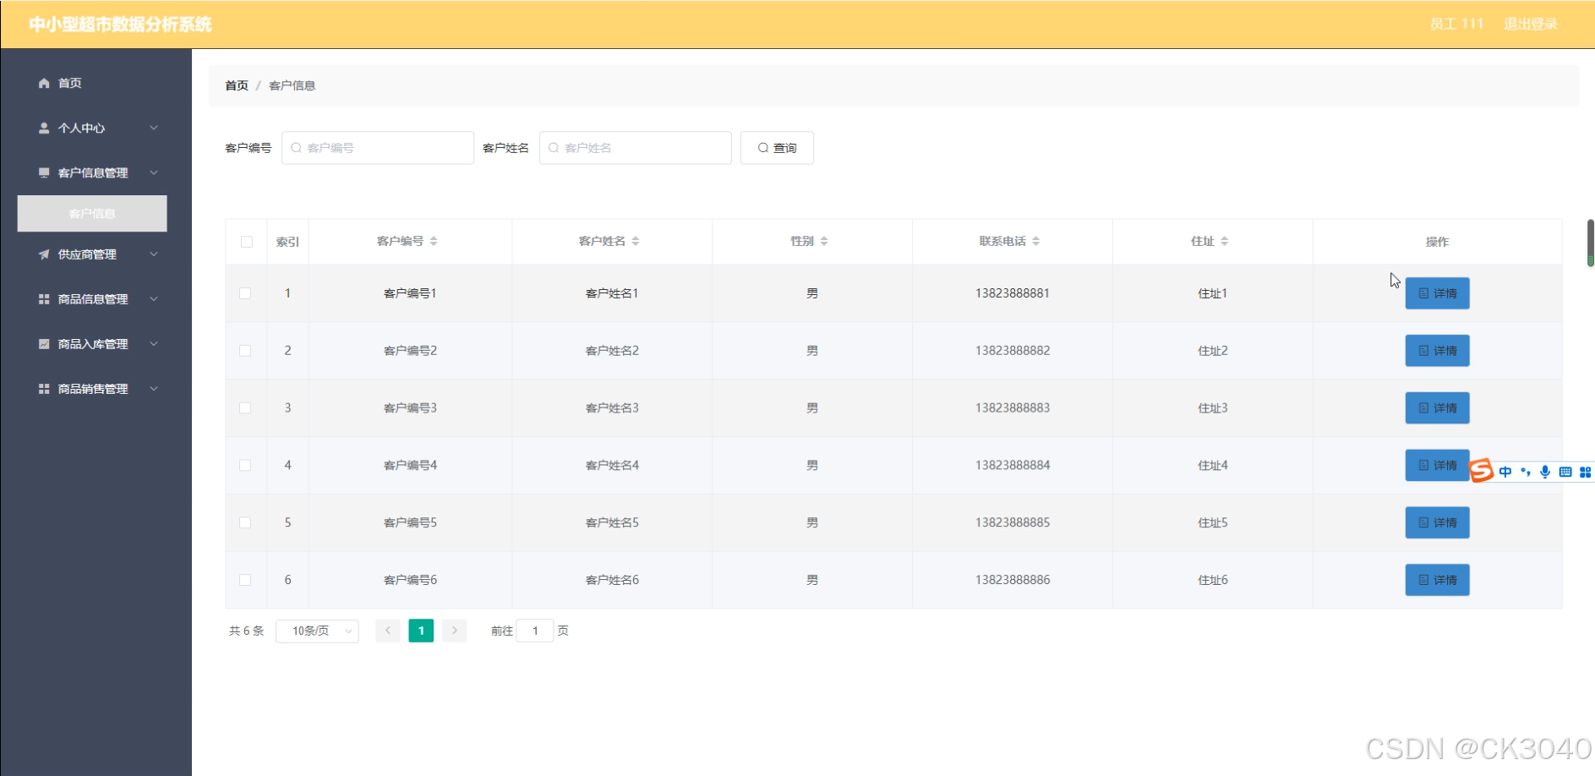
Task: Go to the previous page arrow
Action: coord(388,631)
